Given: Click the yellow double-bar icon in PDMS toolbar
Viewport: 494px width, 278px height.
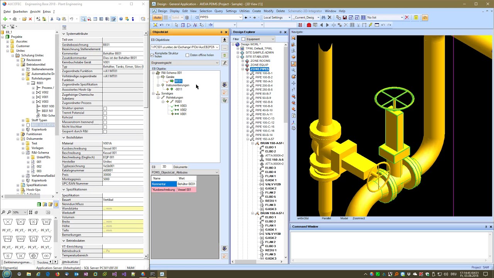Looking at the screenshot, I should click(416, 17).
